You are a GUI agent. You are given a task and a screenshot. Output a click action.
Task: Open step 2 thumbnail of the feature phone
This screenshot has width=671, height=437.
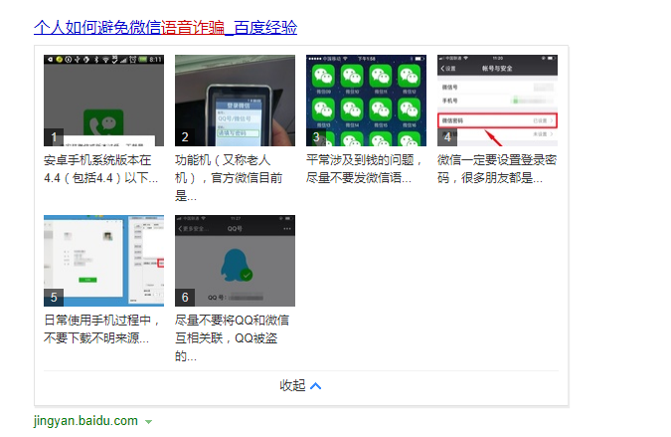(235, 101)
